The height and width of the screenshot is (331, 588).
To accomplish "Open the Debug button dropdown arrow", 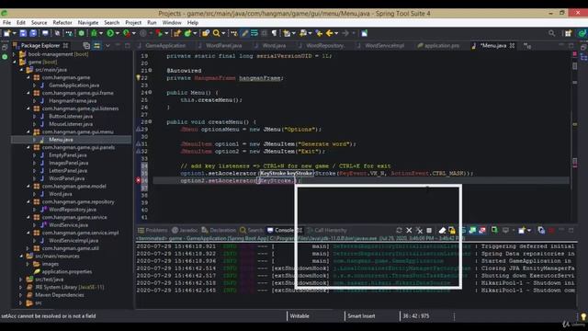I will [x=101, y=33].
